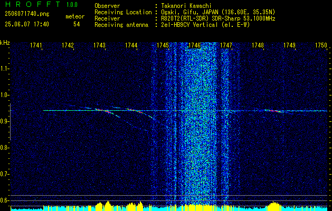Click the gray vertical range bar at left

10,122
